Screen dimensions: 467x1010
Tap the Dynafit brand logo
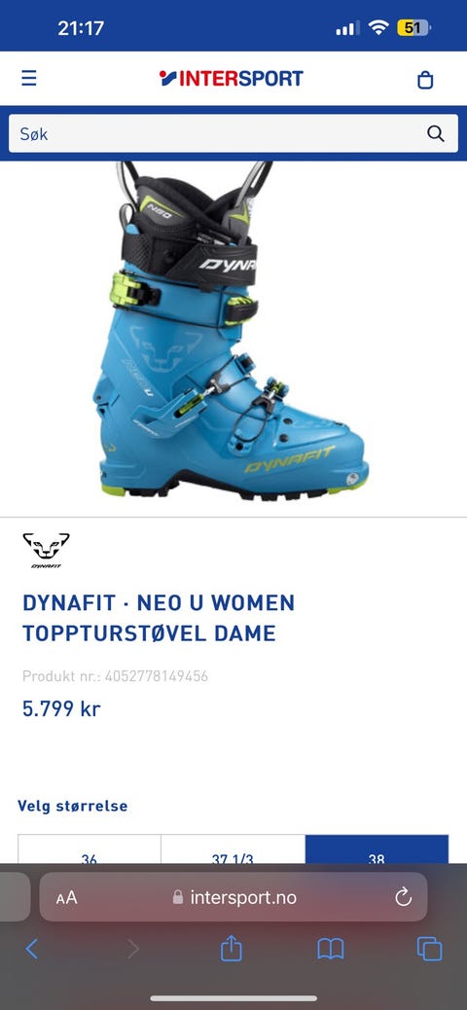pos(47,550)
